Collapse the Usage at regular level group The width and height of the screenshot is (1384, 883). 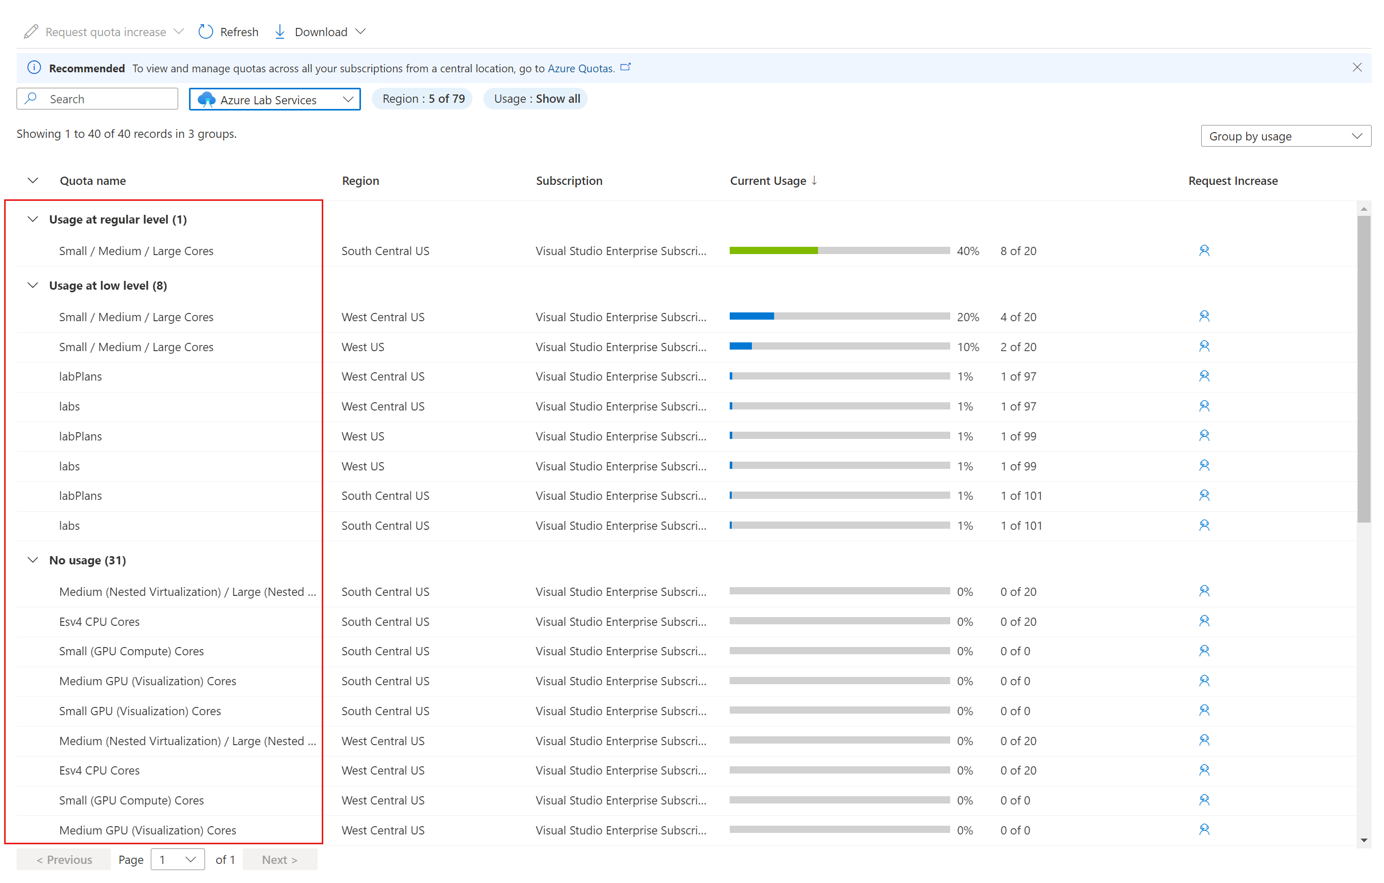33,219
